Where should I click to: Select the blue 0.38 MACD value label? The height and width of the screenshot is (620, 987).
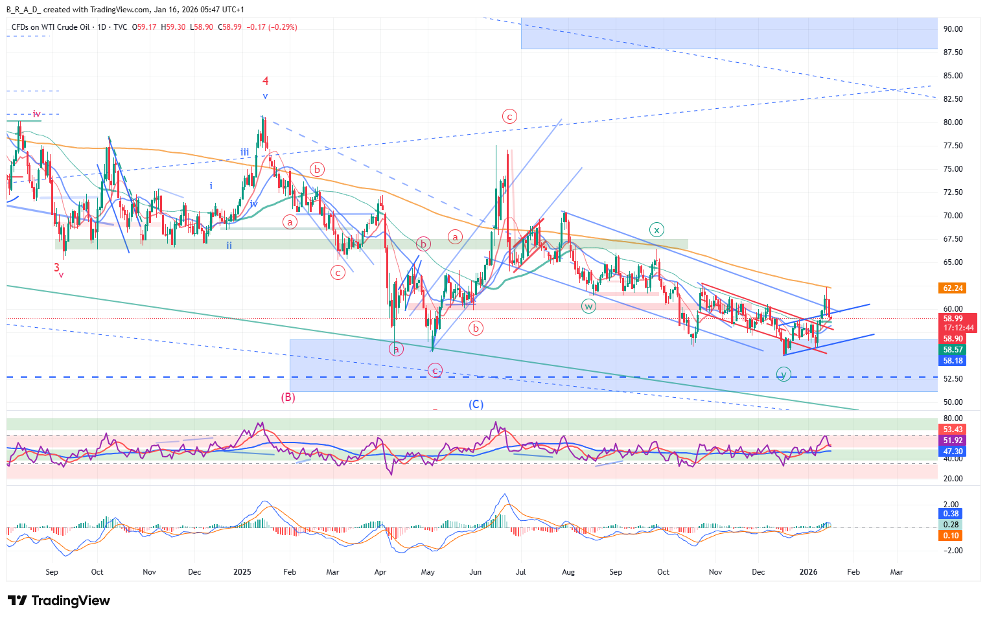(951, 514)
